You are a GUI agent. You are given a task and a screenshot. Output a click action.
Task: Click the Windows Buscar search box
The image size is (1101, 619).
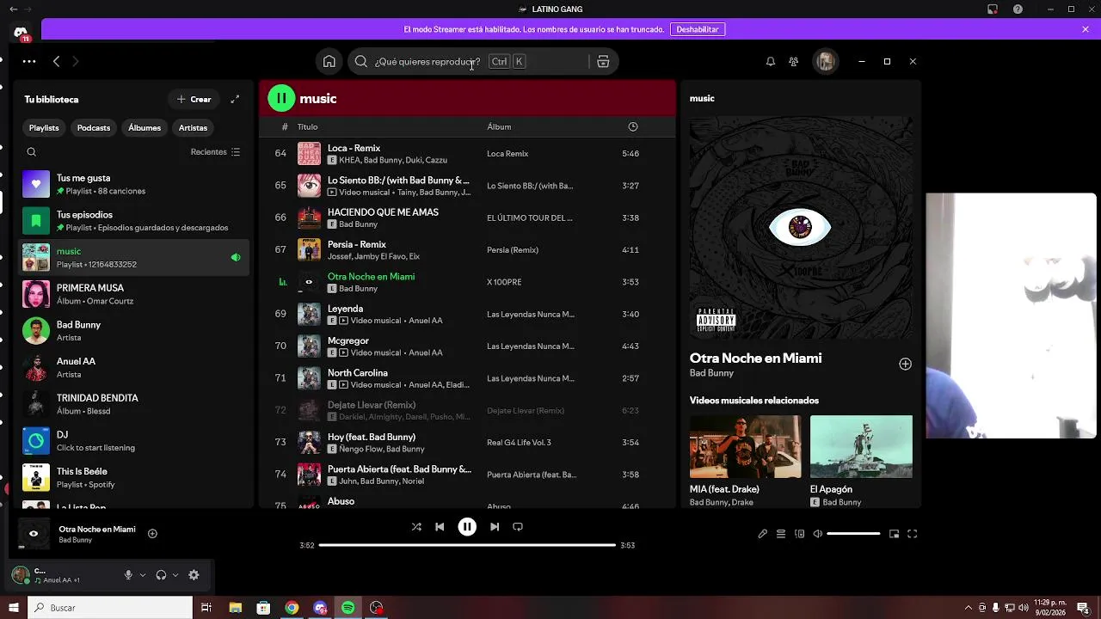coord(111,608)
